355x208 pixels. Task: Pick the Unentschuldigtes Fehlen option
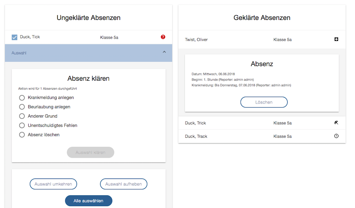point(22,125)
